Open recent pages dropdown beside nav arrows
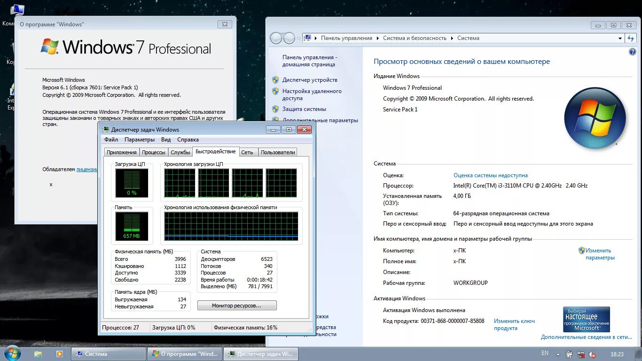Screen dimensions: 642x361 click(299, 39)
